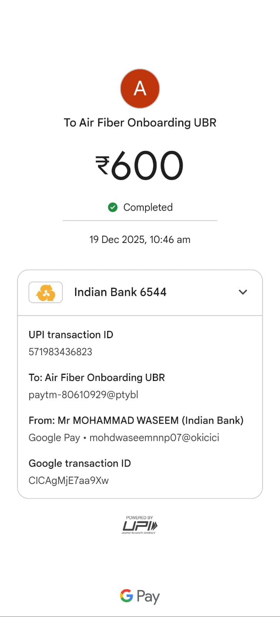
Task: Select the 'Indian Bank 6544' account label
Action: (120, 292)
